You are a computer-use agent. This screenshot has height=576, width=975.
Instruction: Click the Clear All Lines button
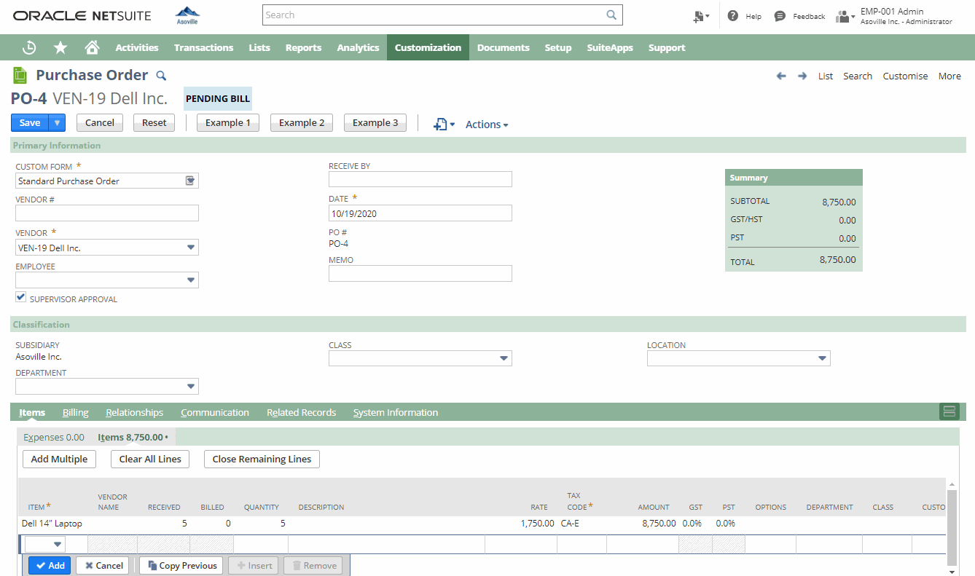[150, 459]
